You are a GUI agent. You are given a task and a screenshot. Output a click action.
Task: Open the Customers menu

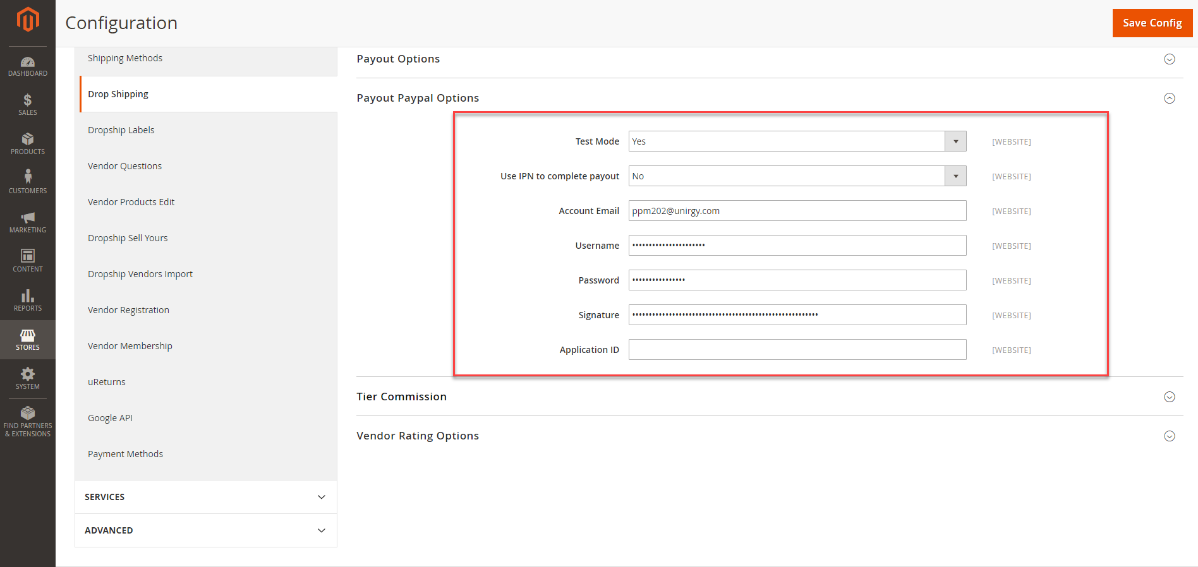pyautogui.click(x=28, y=183)
